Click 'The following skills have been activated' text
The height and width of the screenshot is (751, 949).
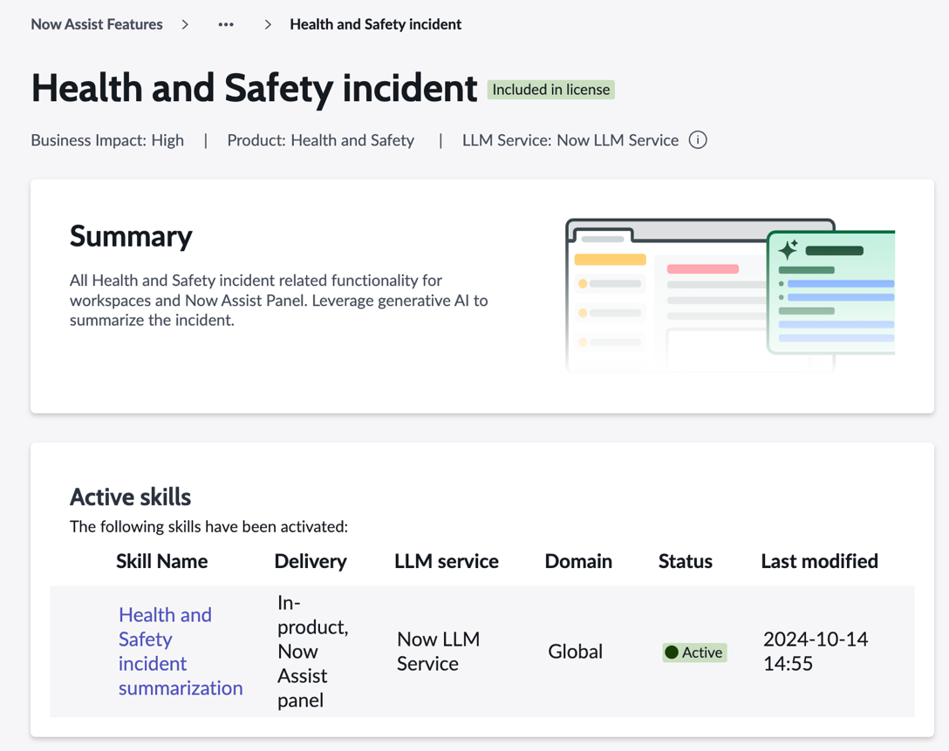tap(208, 527)
